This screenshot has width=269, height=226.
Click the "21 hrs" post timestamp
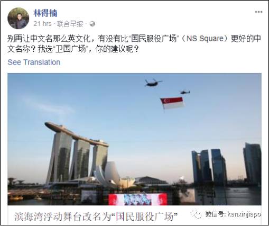tap(42, 24)
